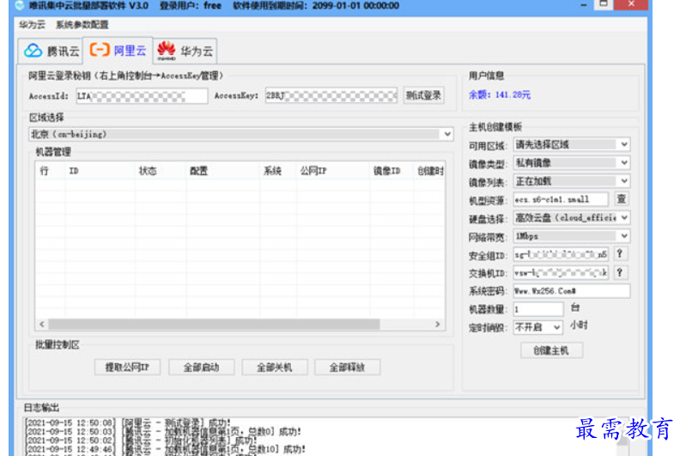Switch to the 腾讯云 tab

point(52,51)
